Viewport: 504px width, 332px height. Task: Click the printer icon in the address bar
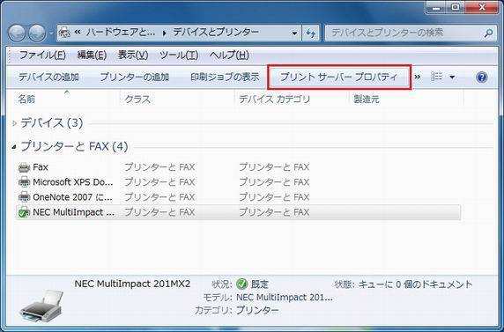pos(65,33)
